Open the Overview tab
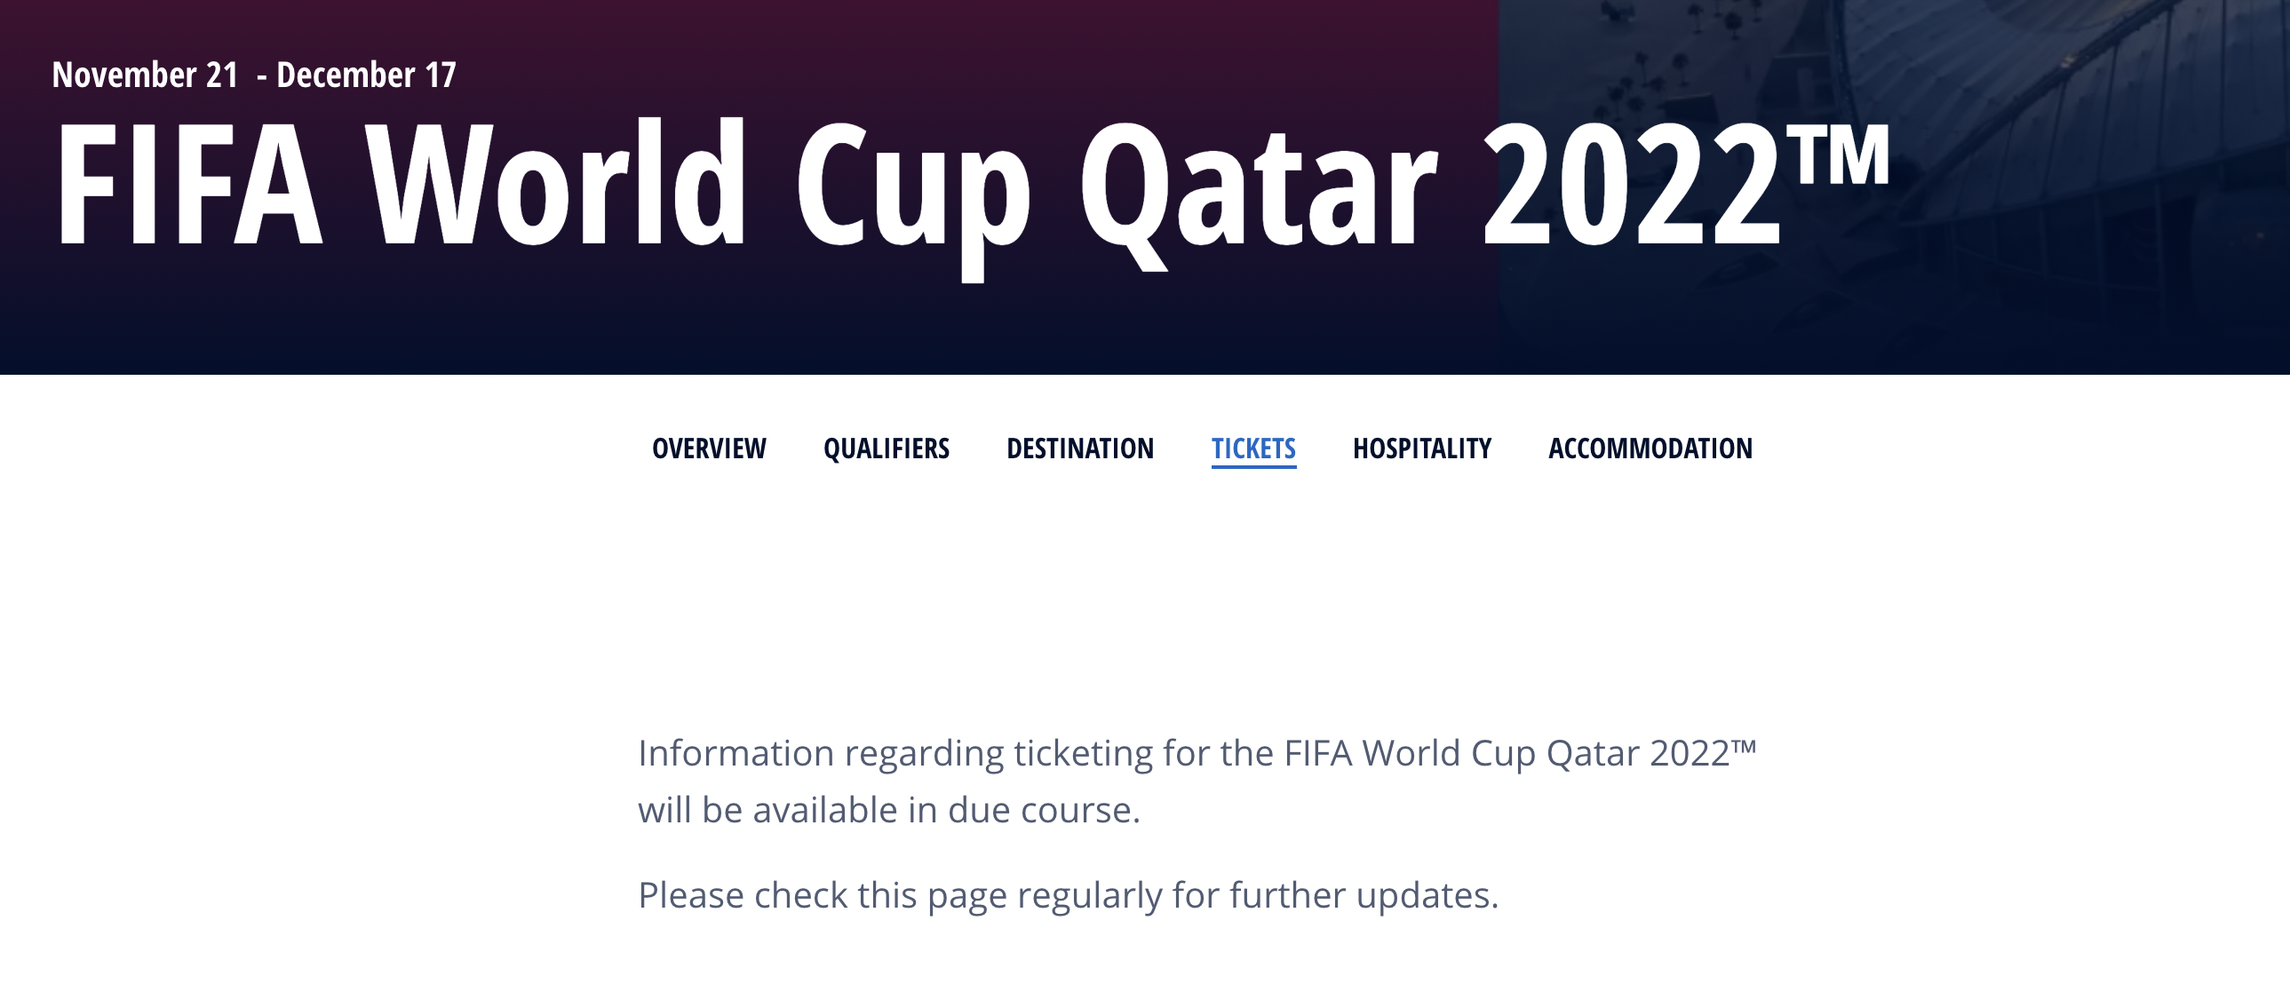Image resolution: width=2290 pixels, height=984 pixels. click(x=709, y=448)
